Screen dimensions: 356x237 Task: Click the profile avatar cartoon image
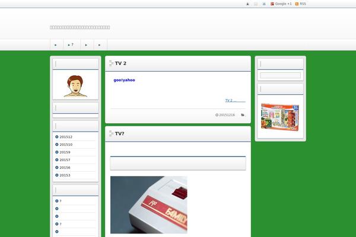pyautogui.click(x=75, y=86)
